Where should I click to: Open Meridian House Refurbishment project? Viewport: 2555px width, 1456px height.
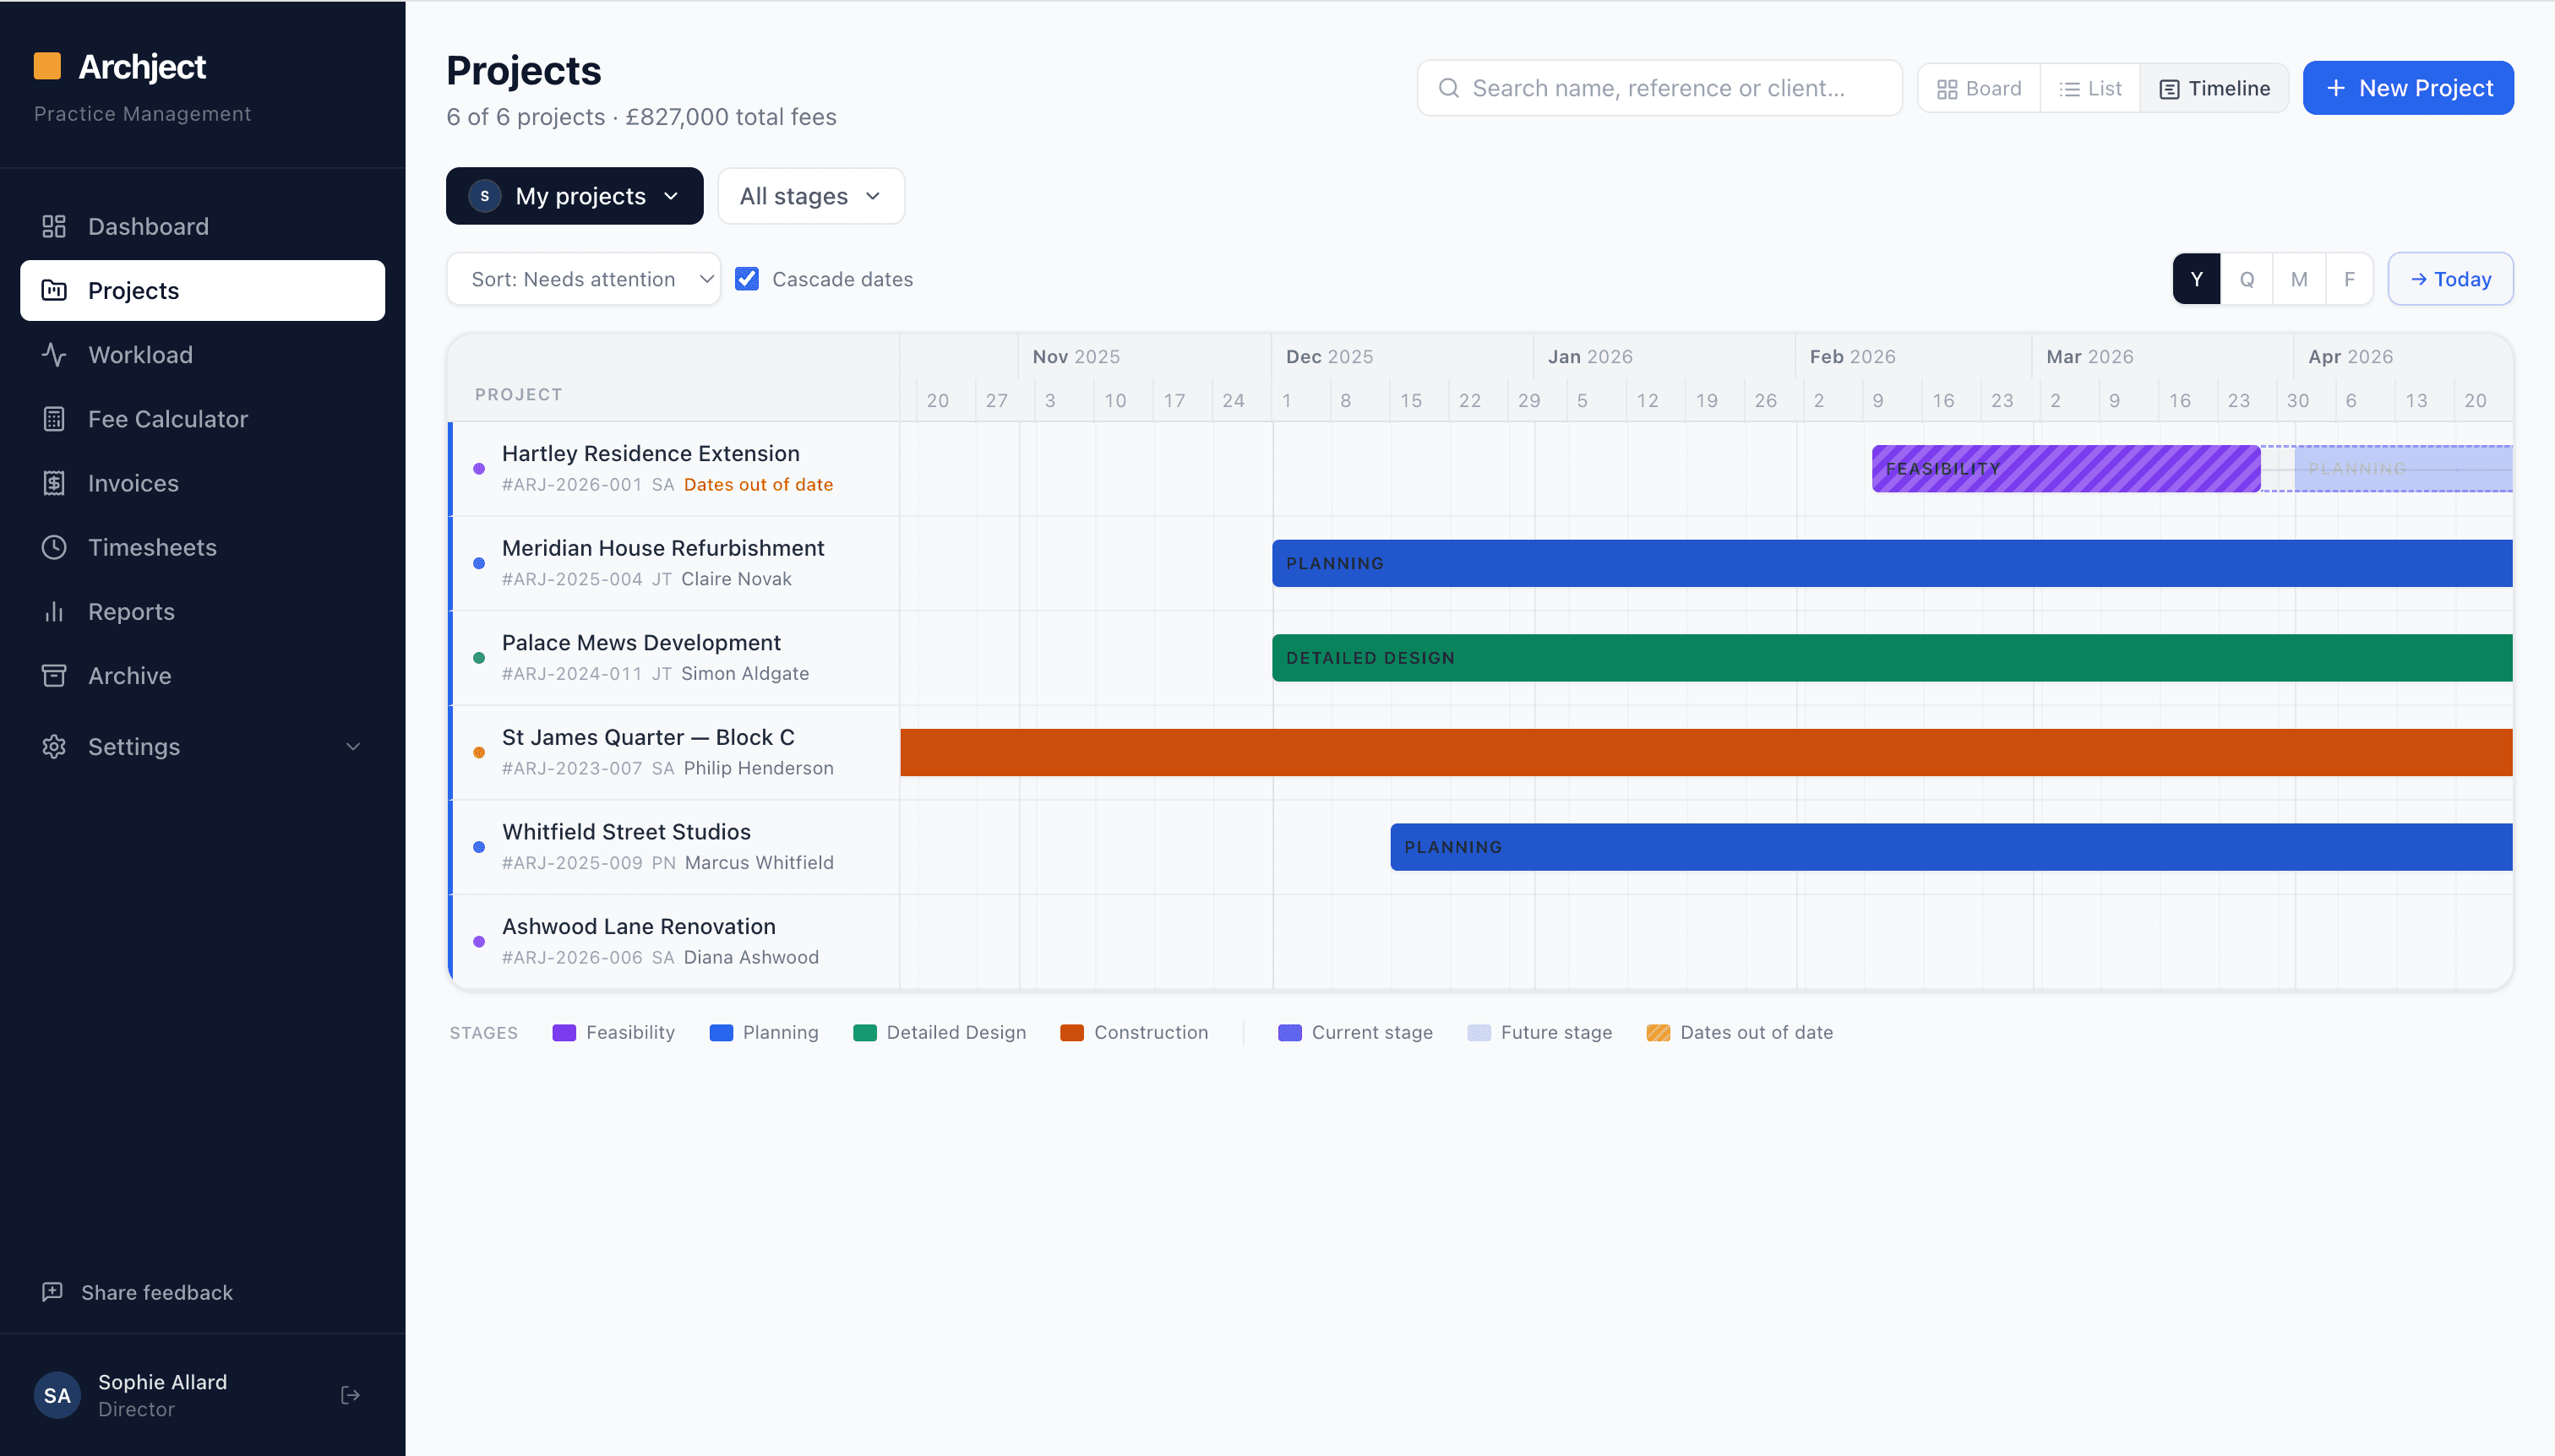coord(662,548)
